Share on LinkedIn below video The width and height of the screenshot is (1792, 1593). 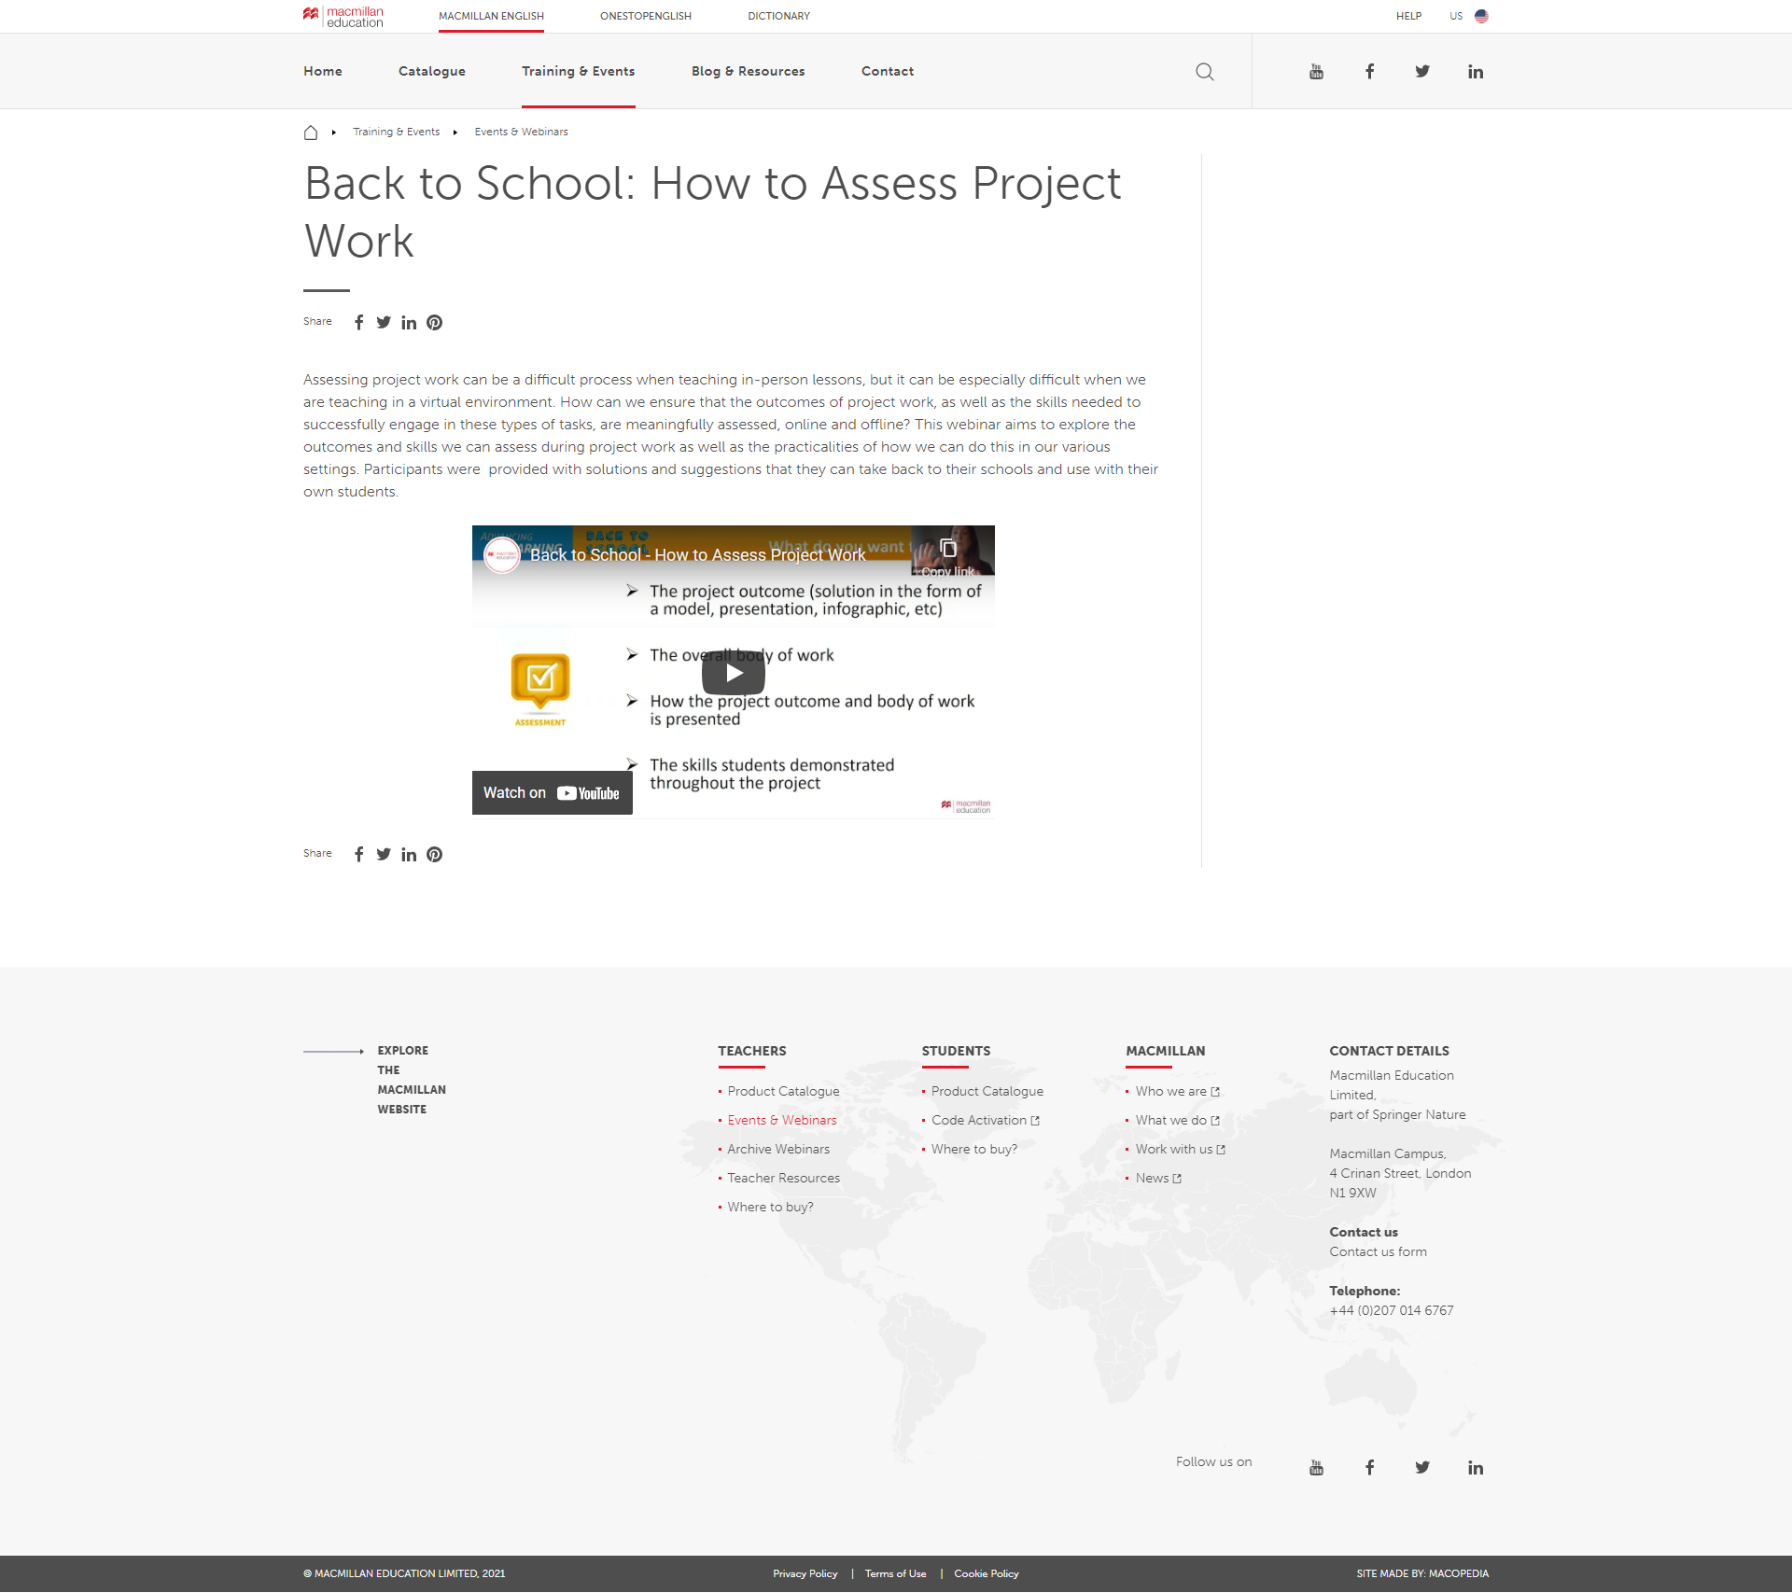(409, 855)
